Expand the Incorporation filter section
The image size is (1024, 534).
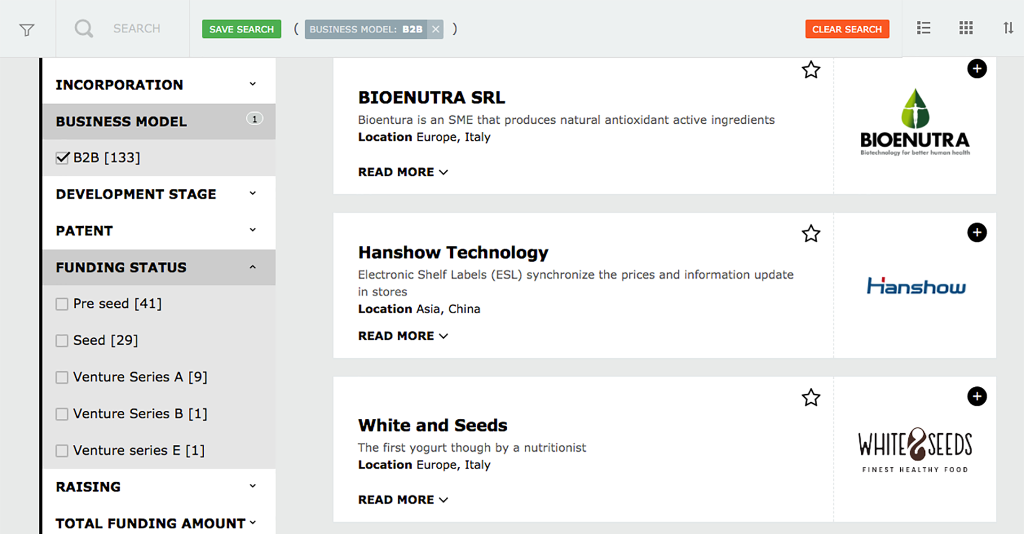(x=159, y=85)
